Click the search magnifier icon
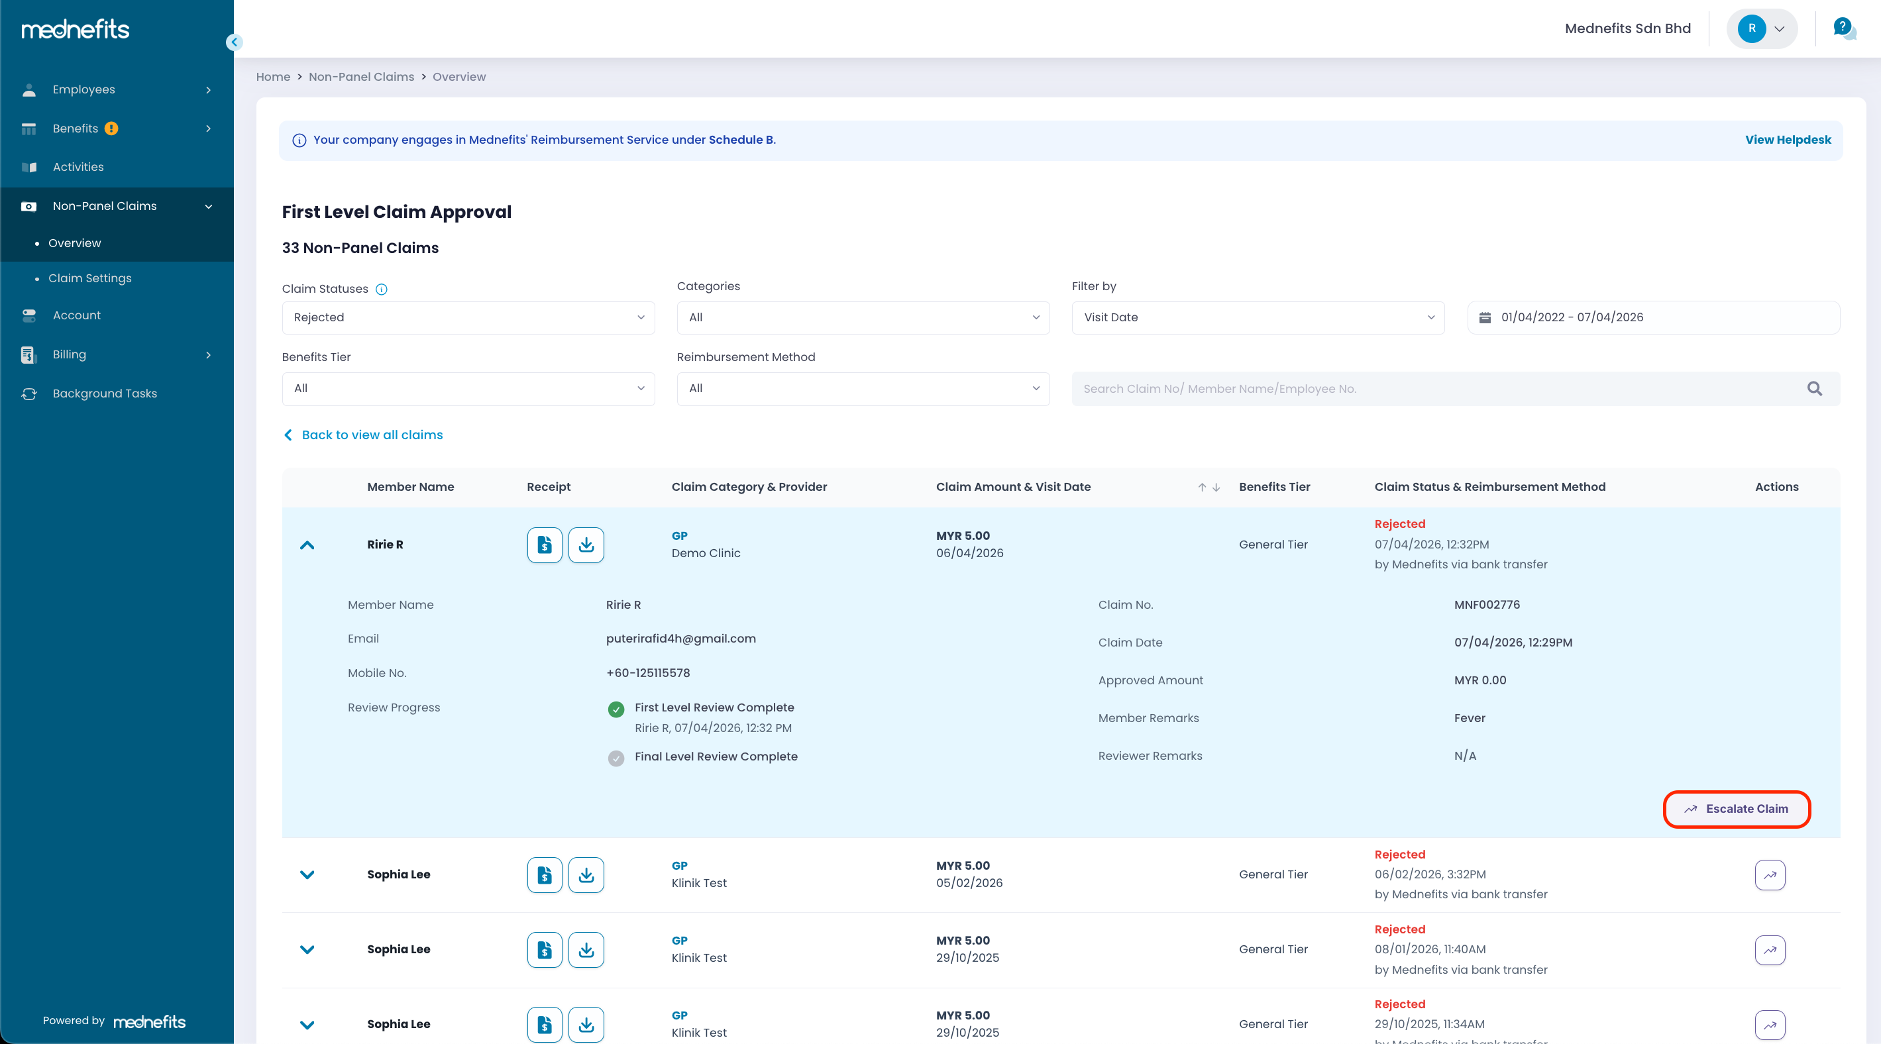1881x1044 pixels. pyautogui.click(x=1814, y=388)
